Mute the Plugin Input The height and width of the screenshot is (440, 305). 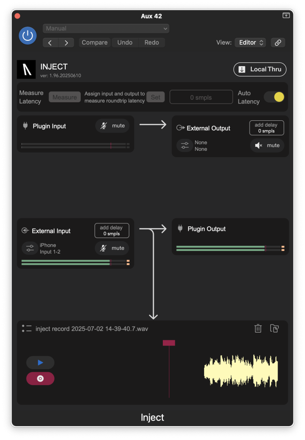click(x=112, y=126)
